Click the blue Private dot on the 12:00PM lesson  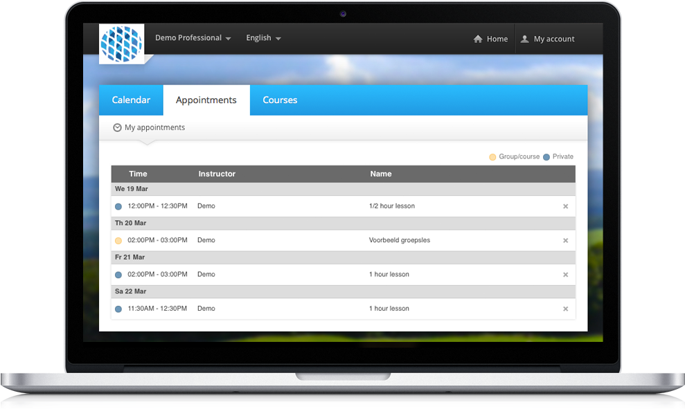118,206
